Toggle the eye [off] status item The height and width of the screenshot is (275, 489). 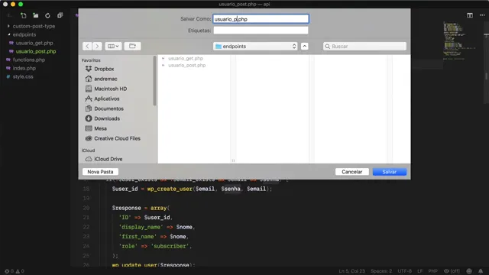(452, 271)
